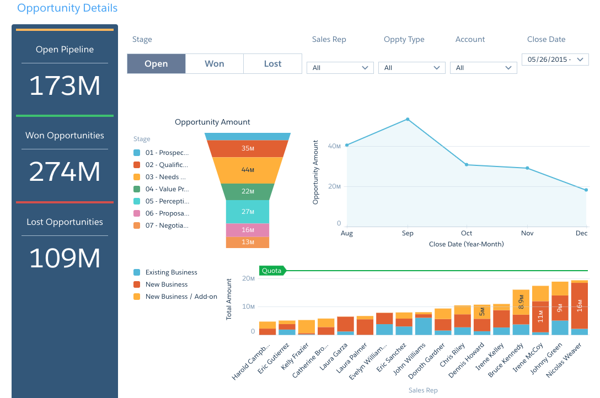Open the Sales Rep dropdown

(x=340, y=67)
